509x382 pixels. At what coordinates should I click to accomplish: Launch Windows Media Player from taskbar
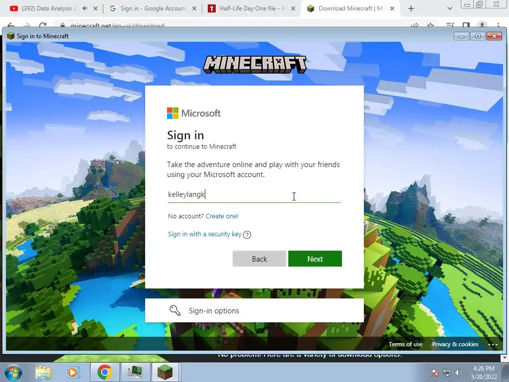coord(73,372)
